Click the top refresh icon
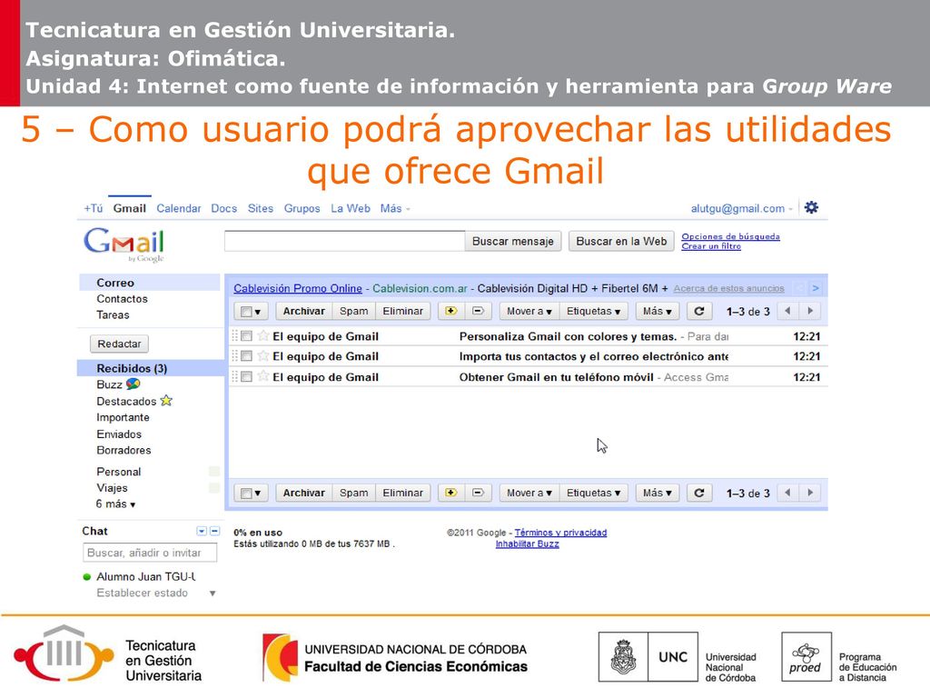 [699, 311]
